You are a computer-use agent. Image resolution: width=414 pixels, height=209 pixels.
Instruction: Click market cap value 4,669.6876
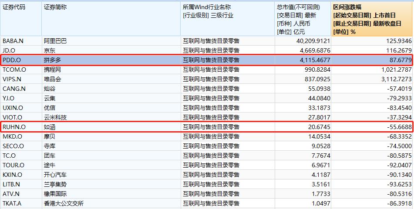point(315,50)
